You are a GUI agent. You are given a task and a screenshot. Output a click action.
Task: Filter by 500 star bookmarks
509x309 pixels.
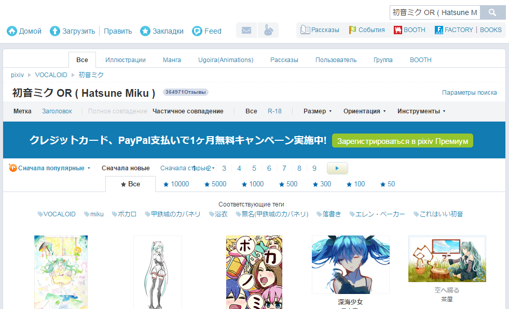pyautogui.click(x=288, y=184)
